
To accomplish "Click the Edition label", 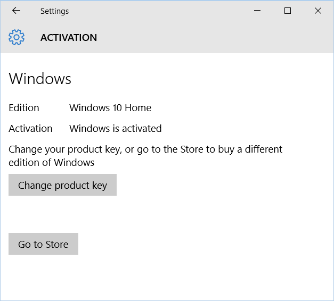I will pyautogui.click(x=24, y=107).
